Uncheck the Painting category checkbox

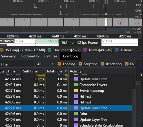(x=127, y=64)
